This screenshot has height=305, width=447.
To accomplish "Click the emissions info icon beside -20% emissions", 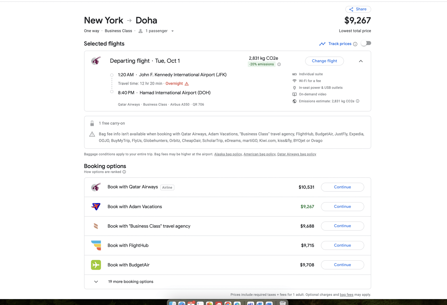I will 279,64.
